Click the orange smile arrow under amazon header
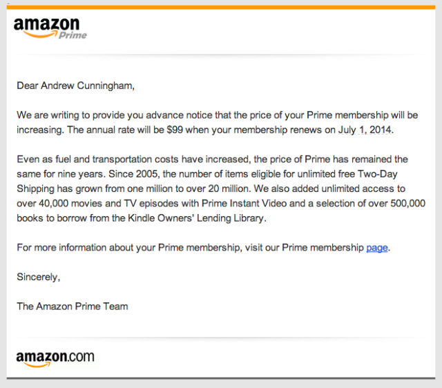 coord(40,35)
